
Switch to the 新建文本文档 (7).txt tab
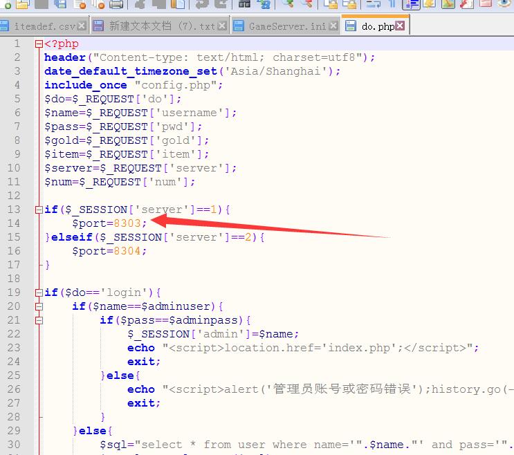tap(160, 26)
